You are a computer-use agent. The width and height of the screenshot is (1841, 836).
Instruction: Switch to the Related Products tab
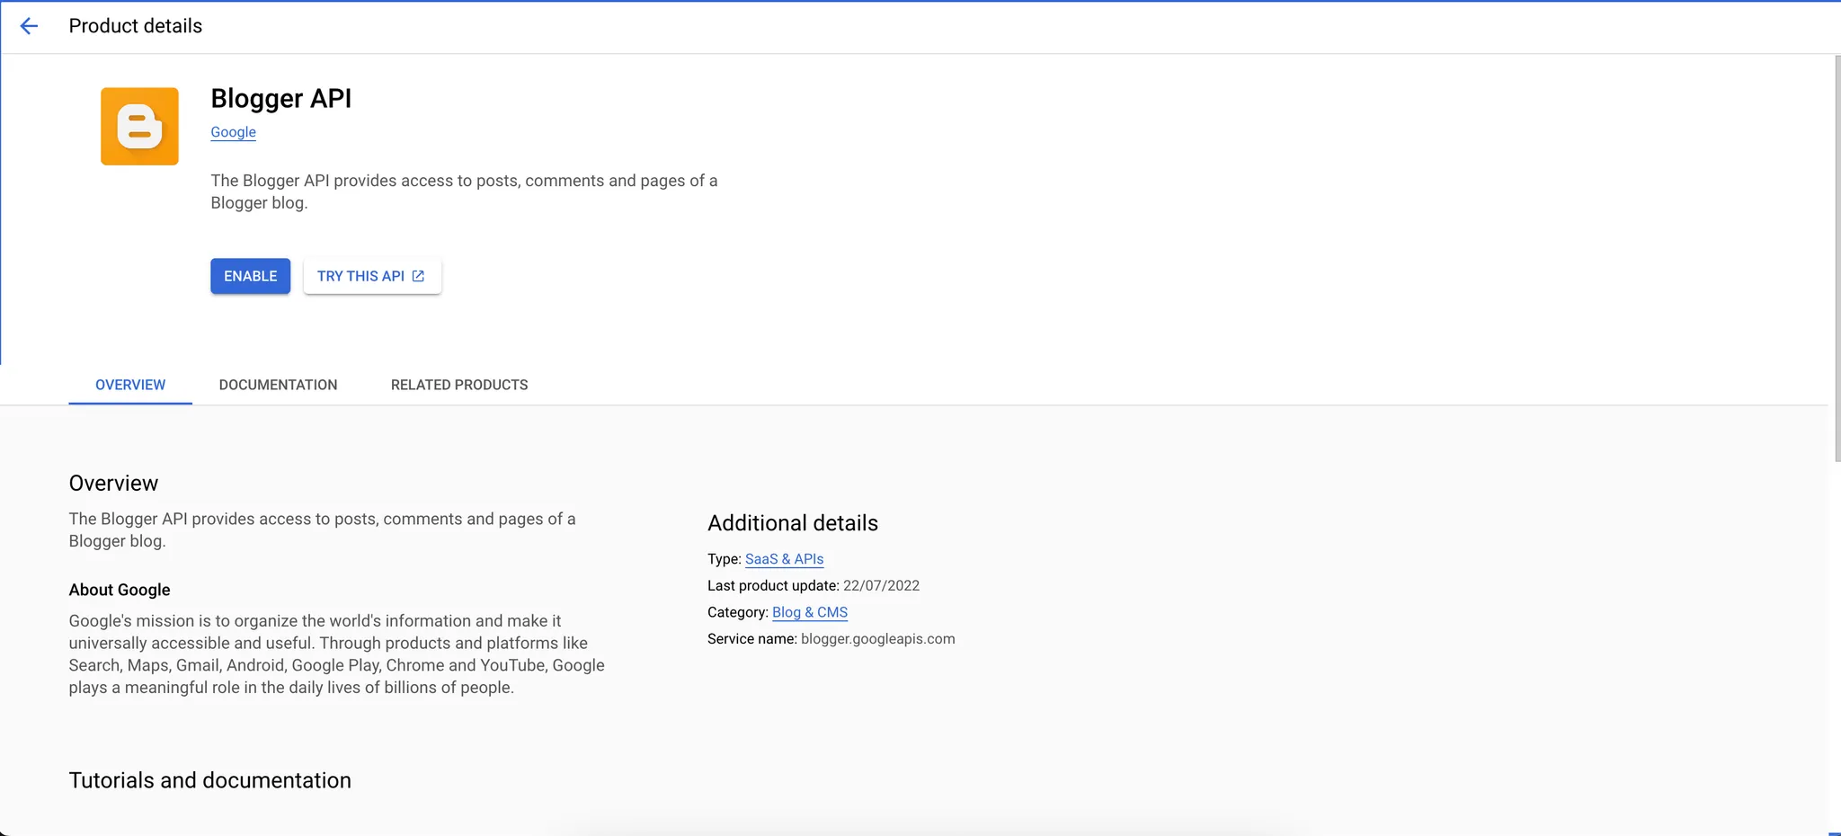459,385
